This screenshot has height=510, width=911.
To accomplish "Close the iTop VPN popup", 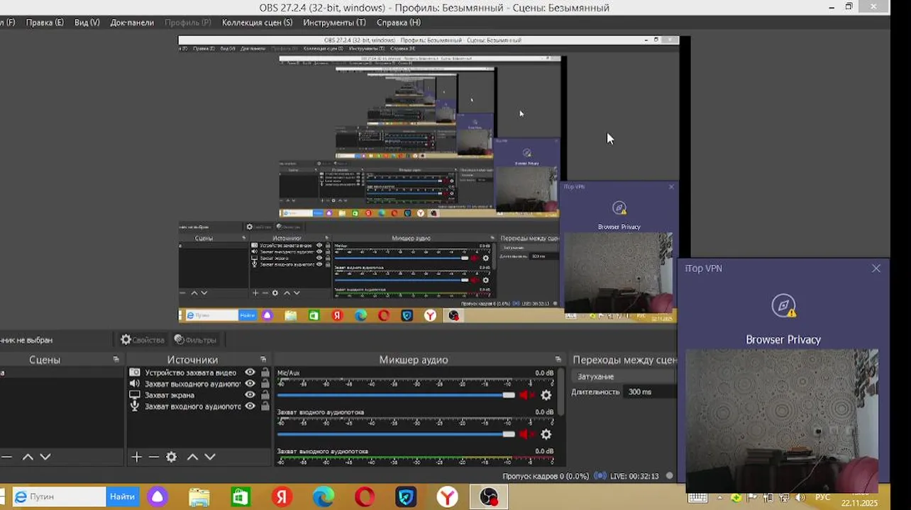I will (876, 268).
